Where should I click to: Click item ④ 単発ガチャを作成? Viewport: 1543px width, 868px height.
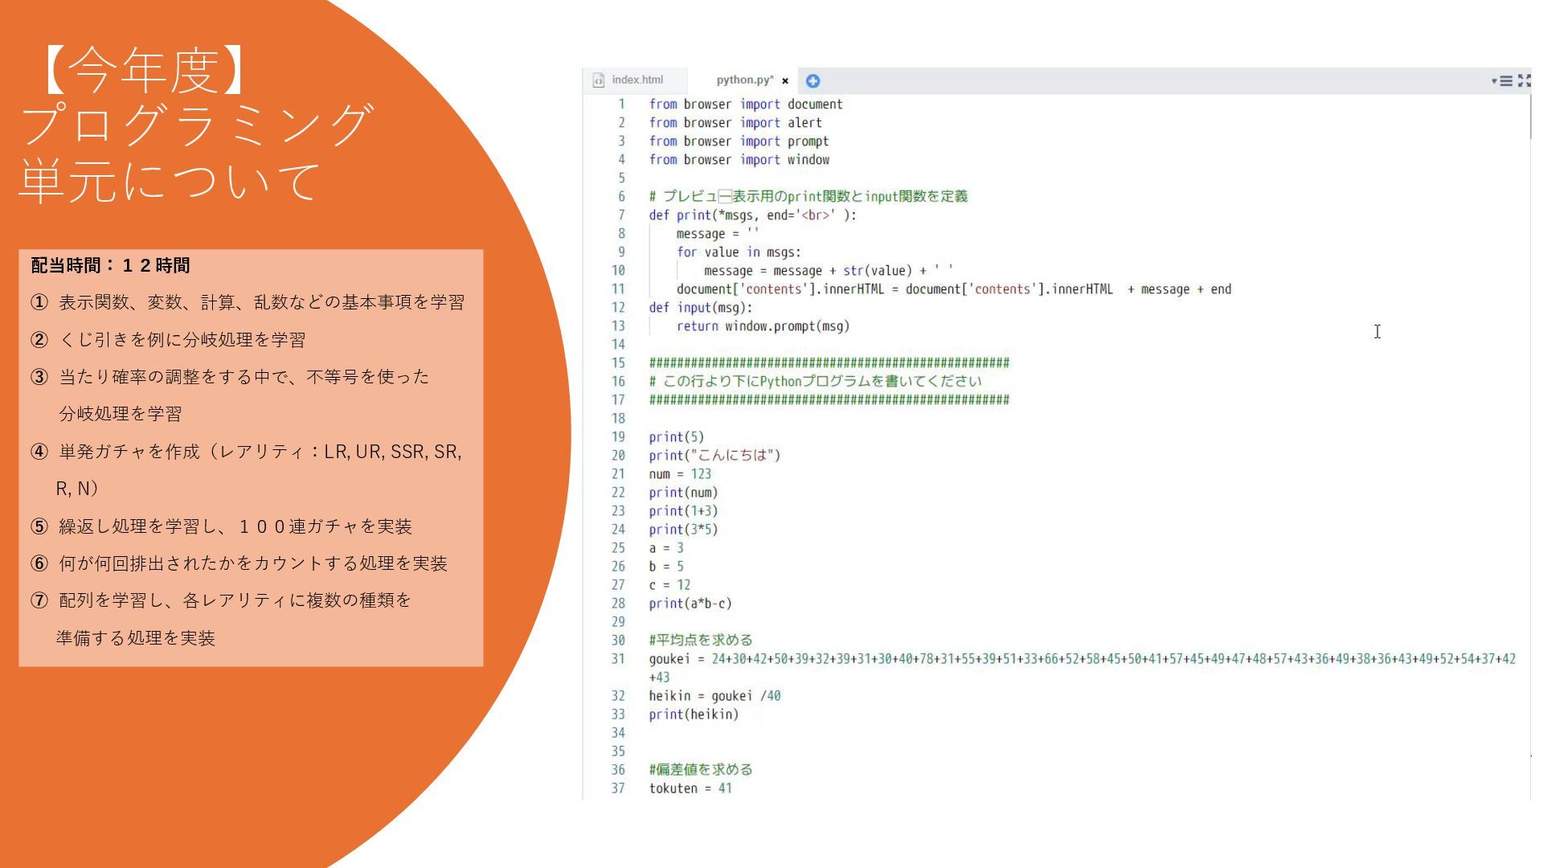click(x=246, y=470)
